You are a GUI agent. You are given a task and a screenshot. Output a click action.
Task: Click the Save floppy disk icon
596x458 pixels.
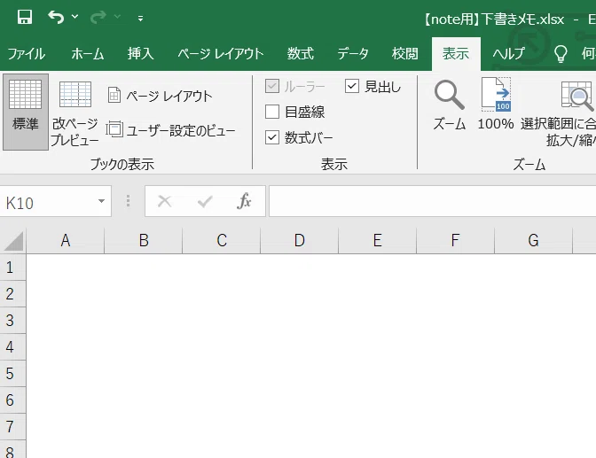coord(25,17)
